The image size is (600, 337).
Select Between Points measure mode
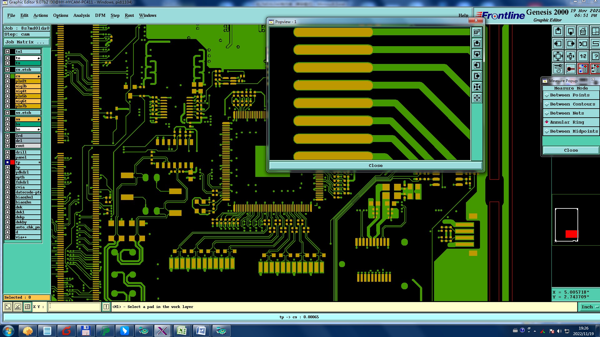point(569,95)
